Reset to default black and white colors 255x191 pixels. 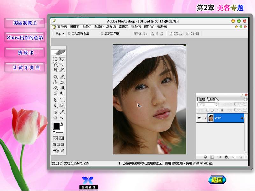54,132
